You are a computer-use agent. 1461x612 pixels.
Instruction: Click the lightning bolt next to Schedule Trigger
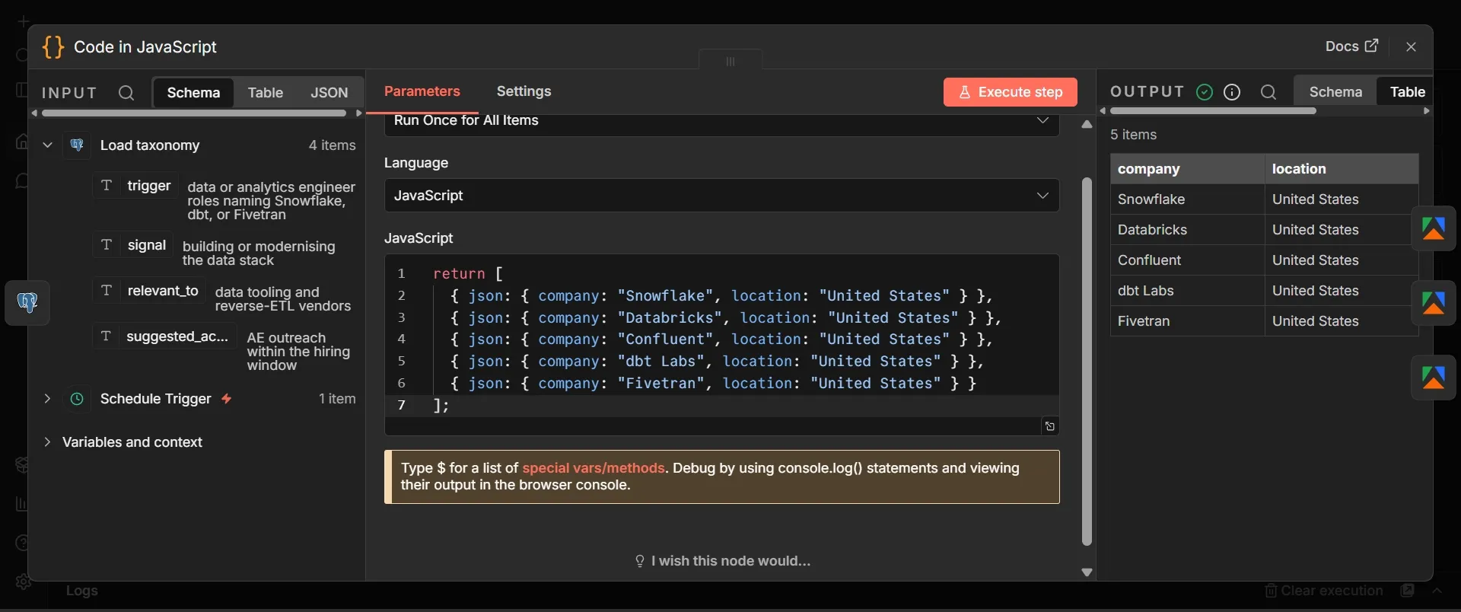point(226,399)
